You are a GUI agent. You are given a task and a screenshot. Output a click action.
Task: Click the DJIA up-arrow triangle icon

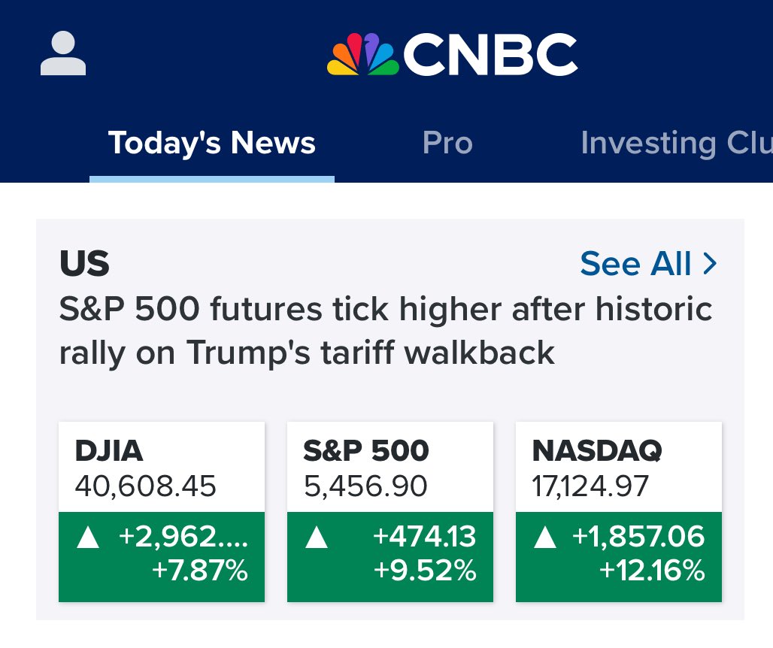pyautogui.click(x=88, y=537)
